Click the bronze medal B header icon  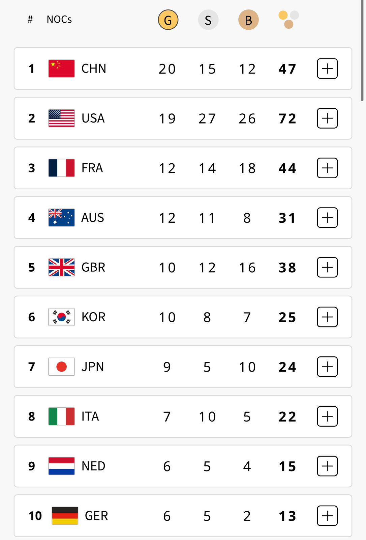coord(248,20)
